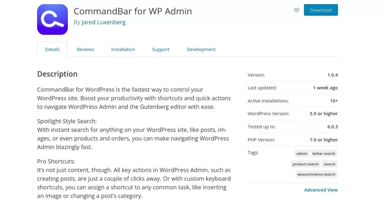The width and height of the screenshot is (384, 204).
Task: Favorite the plugin with the heart icon
Action: [x=297, y=10]
